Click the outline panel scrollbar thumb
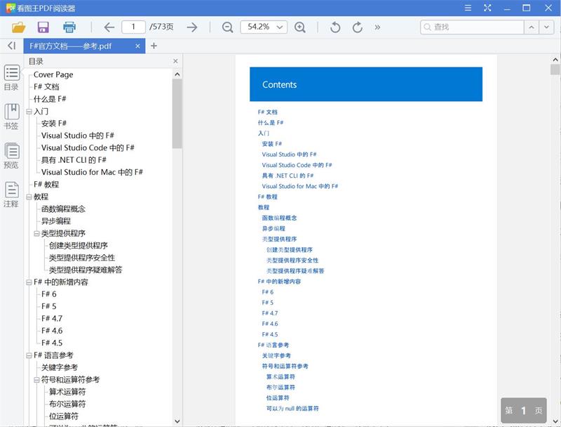561x427 pixels. pos(177,114)
